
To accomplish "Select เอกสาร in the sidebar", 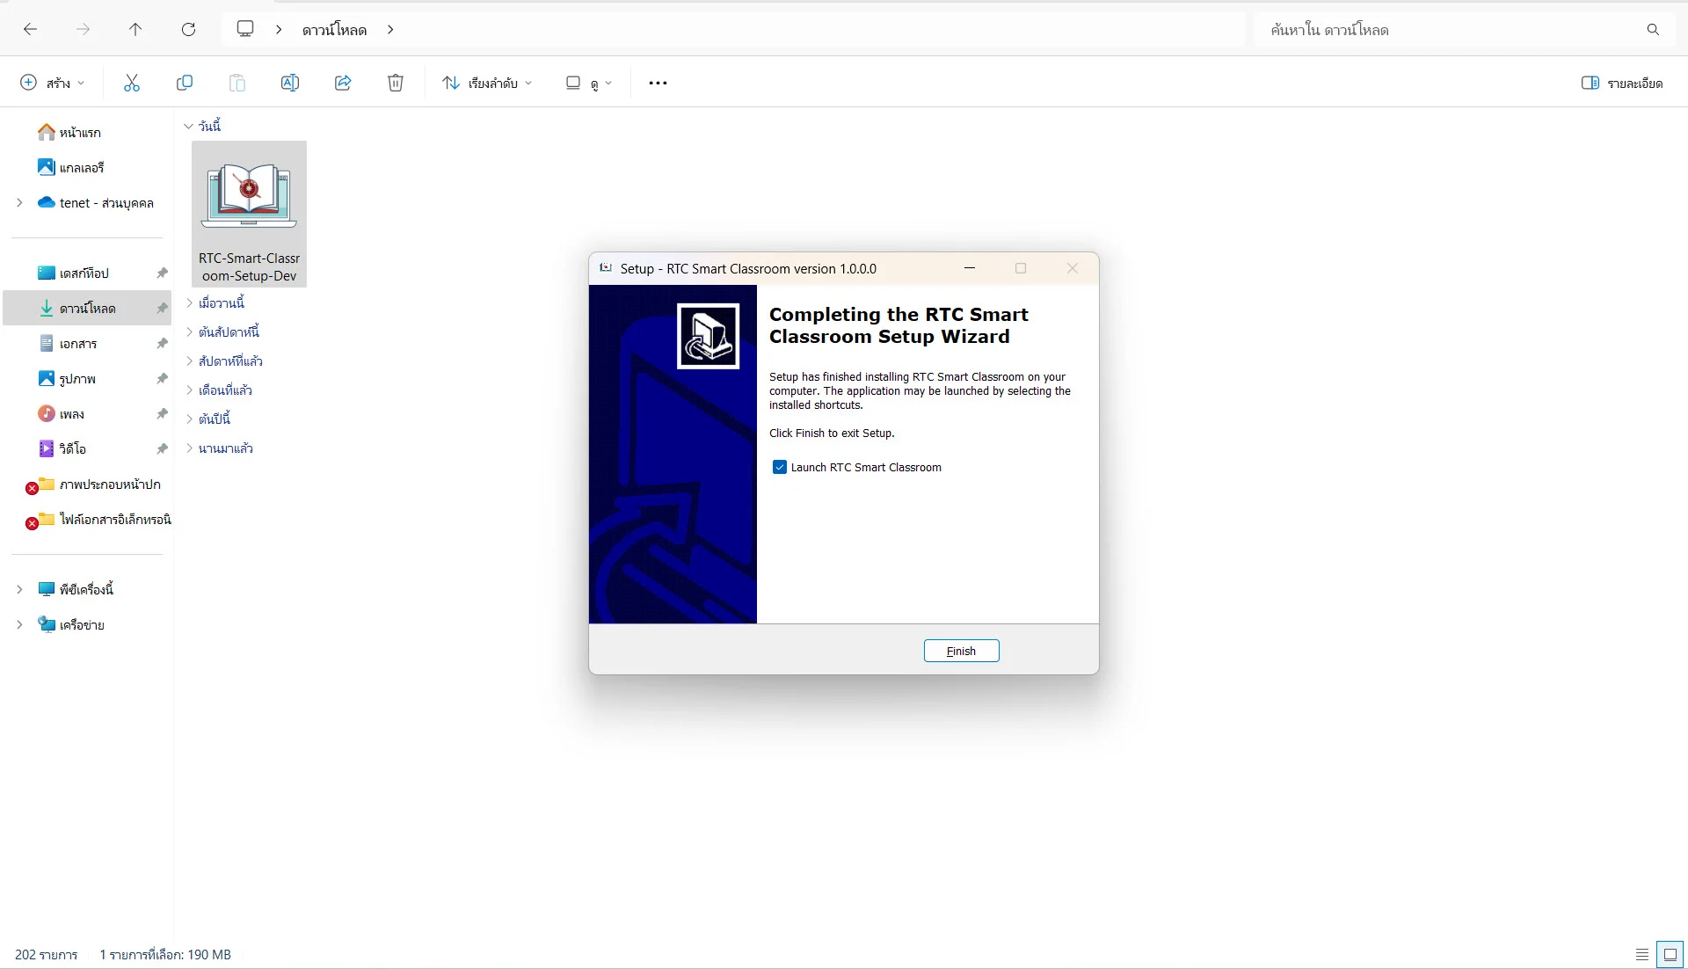I will tap(78, 344).
